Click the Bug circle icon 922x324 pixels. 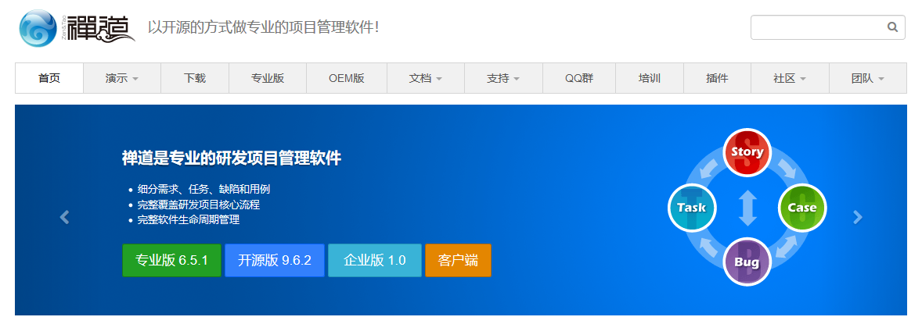747,262
